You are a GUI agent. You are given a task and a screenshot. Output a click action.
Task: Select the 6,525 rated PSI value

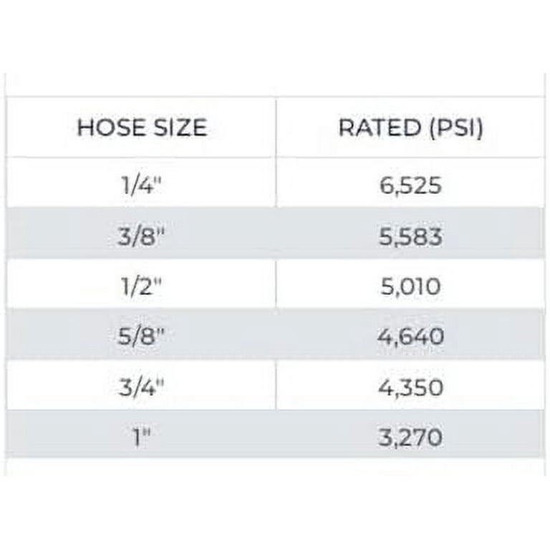click(411, 186)
